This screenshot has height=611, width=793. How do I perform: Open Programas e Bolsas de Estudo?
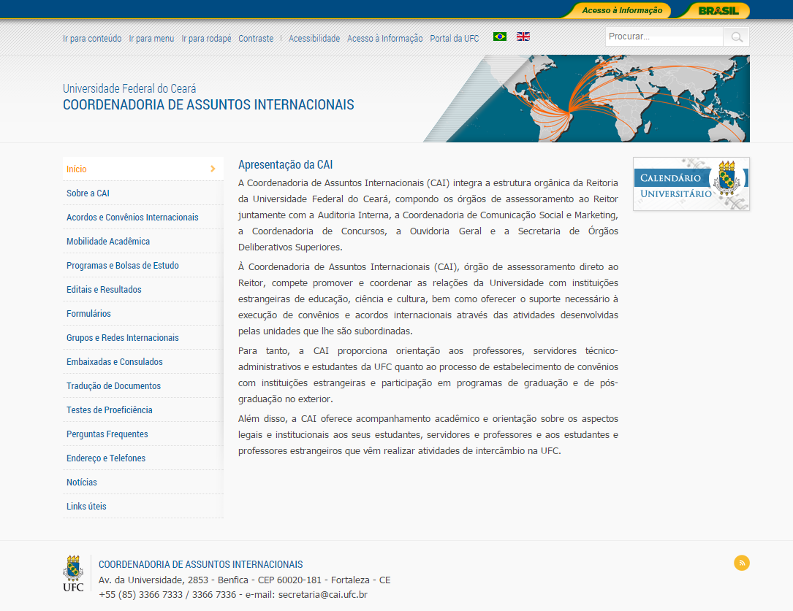click(x=123, y=266)
